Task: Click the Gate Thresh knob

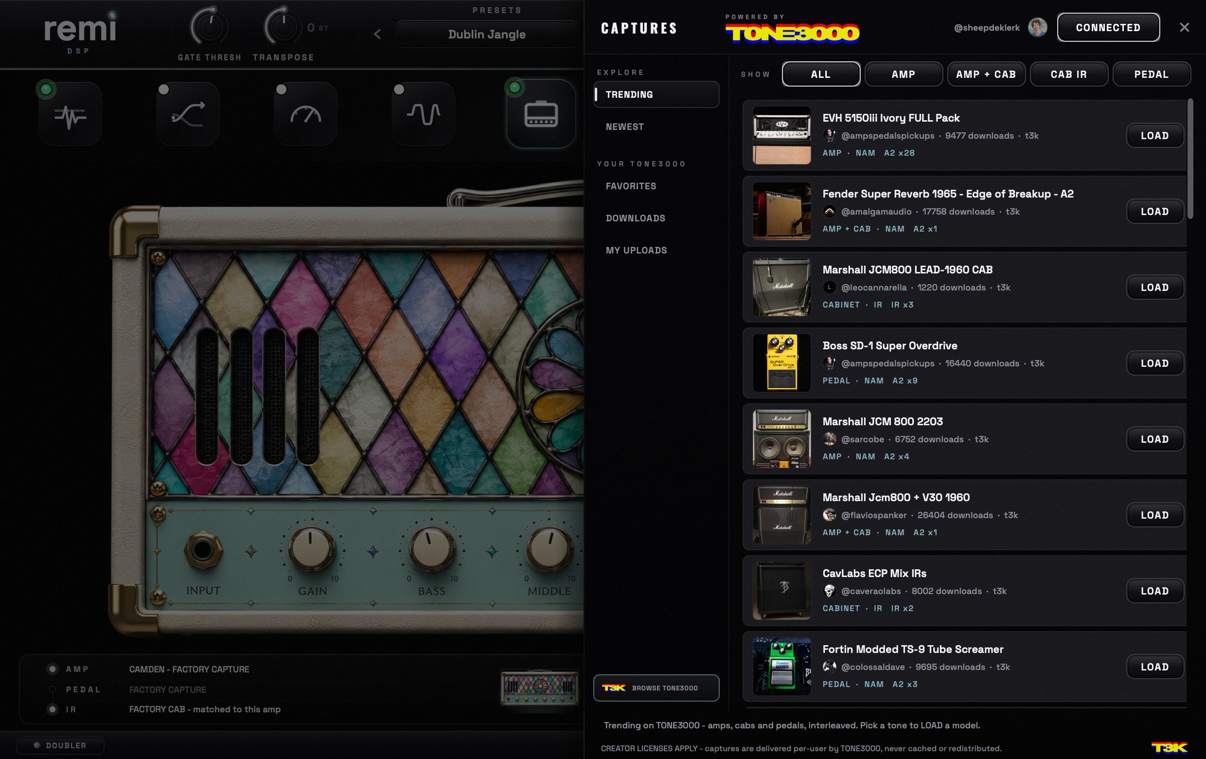Action: (x=209, y=27)
